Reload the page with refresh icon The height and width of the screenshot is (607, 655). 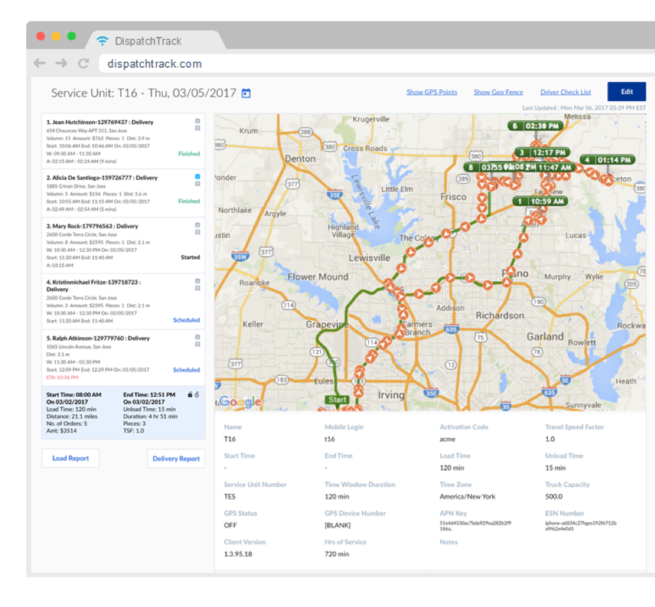coord(83,63)
